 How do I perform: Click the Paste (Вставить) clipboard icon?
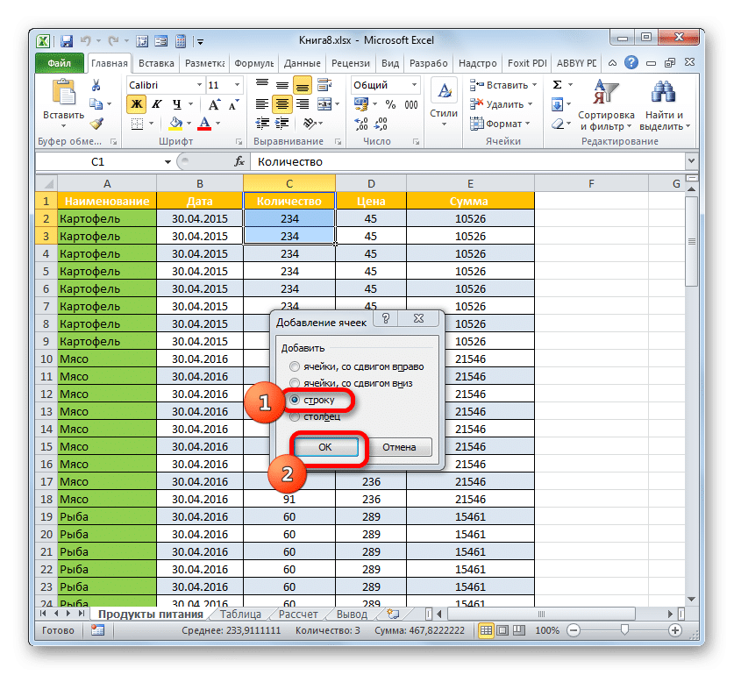click(x=63, y=95)
